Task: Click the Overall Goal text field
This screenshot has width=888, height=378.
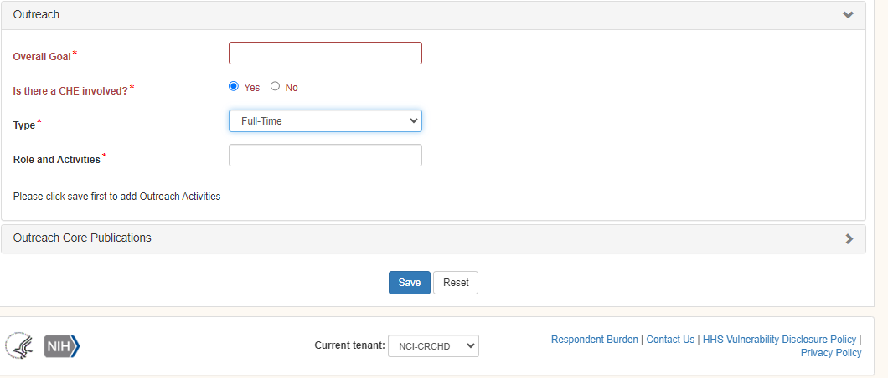Action: 325,54
